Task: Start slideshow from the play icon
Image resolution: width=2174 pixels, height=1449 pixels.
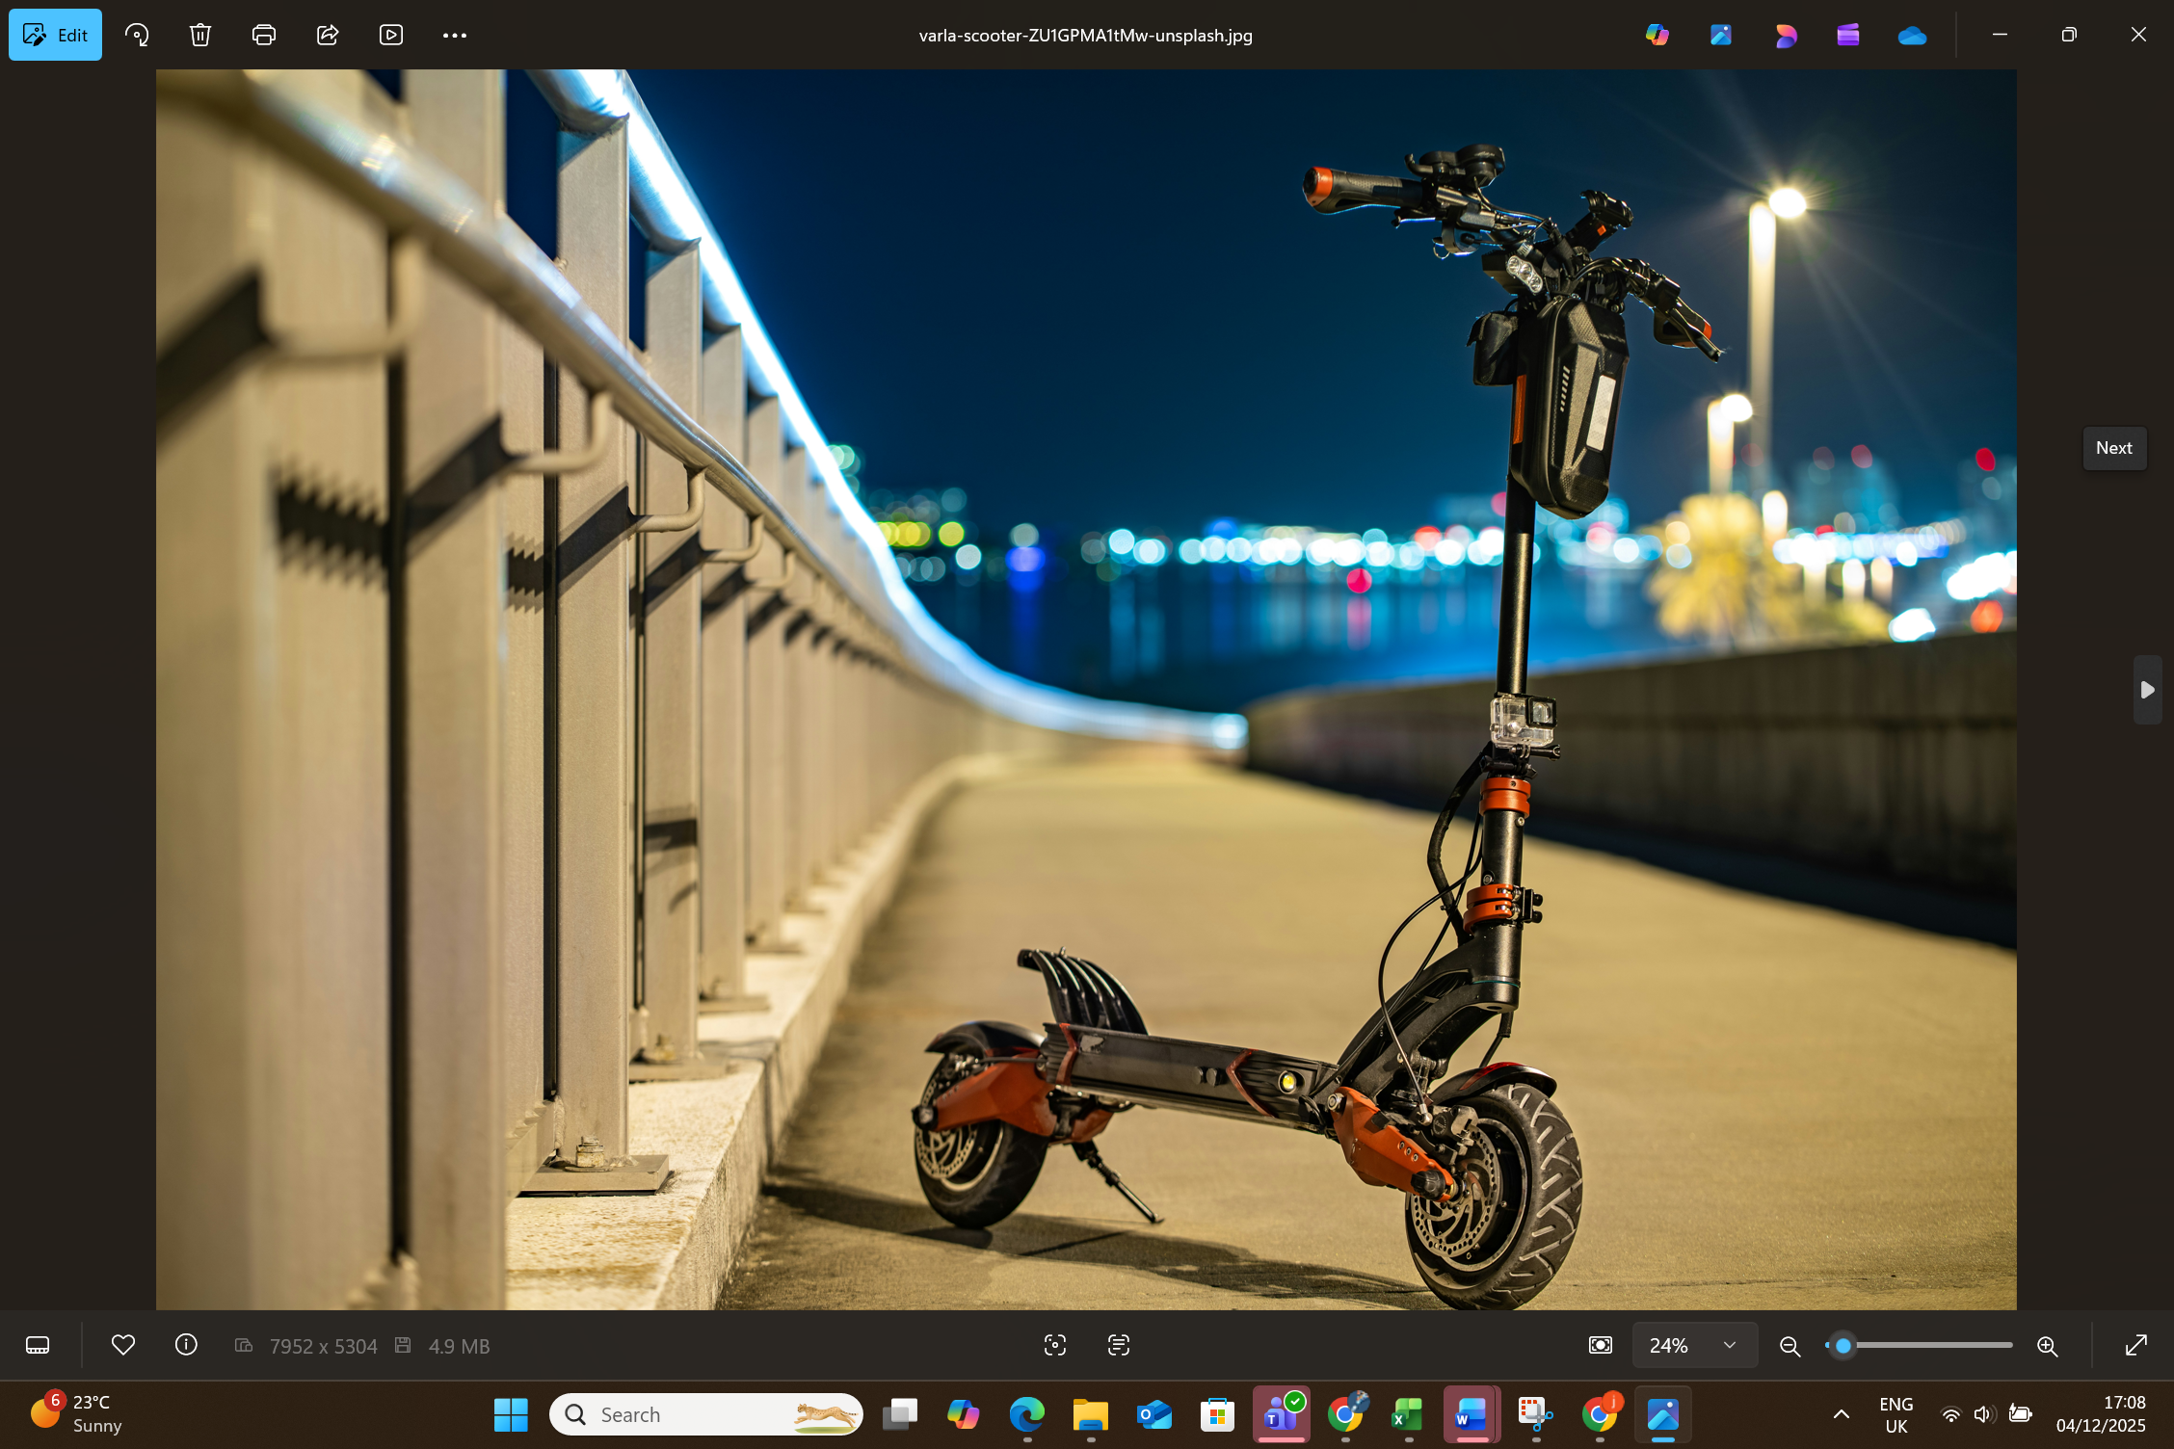Action: click(391, 36)
